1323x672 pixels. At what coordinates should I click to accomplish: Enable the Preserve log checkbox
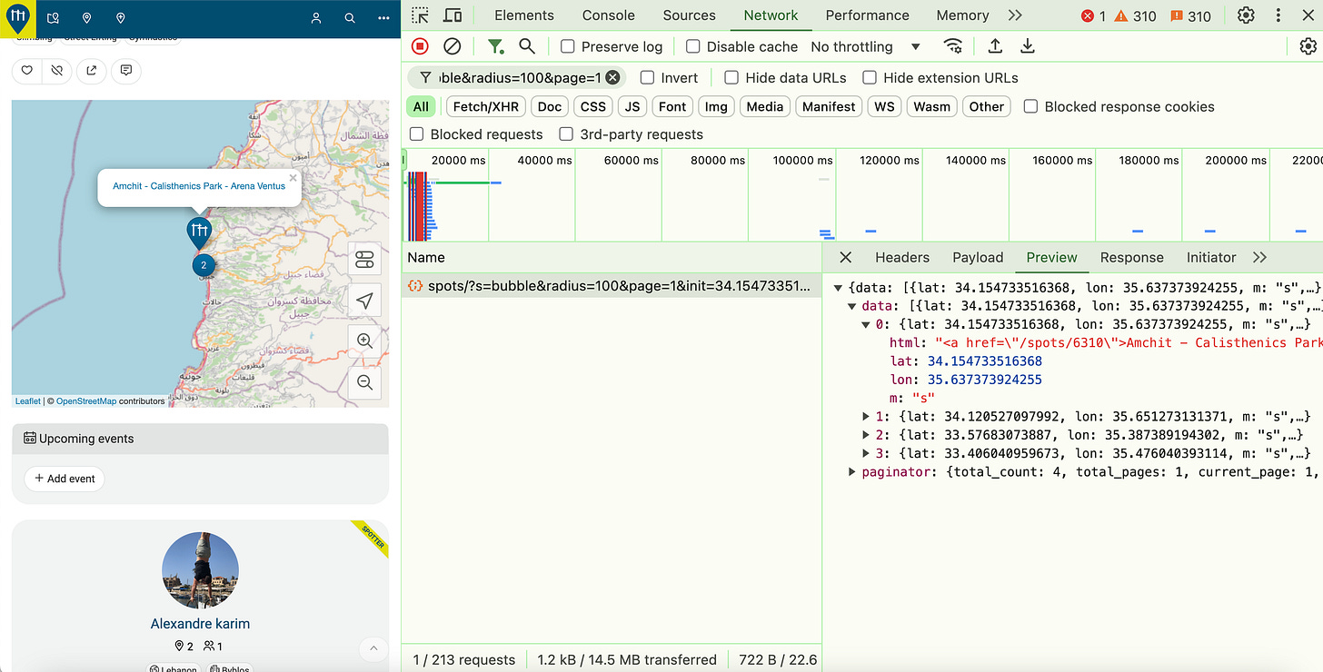(568, 46)
